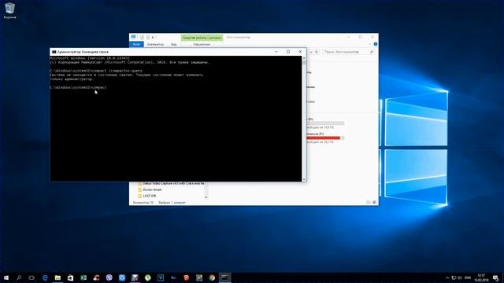Open the Store bag icon on taskbar
Screen dimensions: 504x283
click(x=70, y=277)
